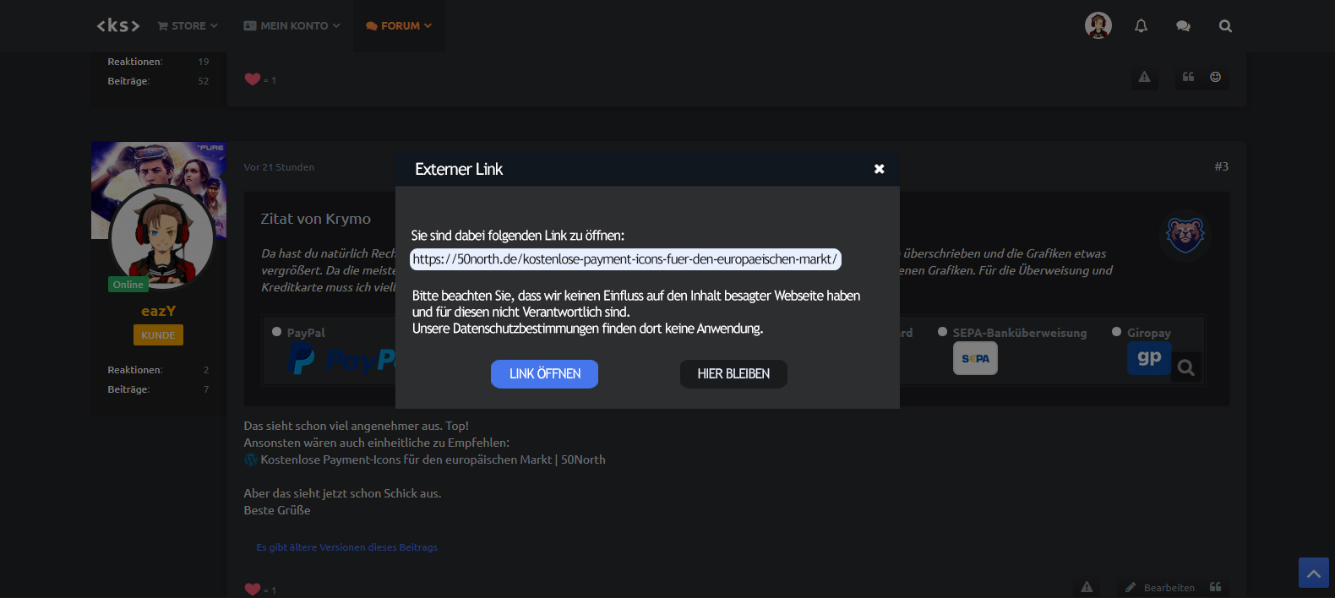Open the user avatar menu in header
This screenshot has height=598, width=1335.
(x=1098, y=25)
